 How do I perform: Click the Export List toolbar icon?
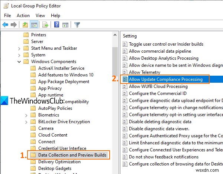tap(45, 25)
